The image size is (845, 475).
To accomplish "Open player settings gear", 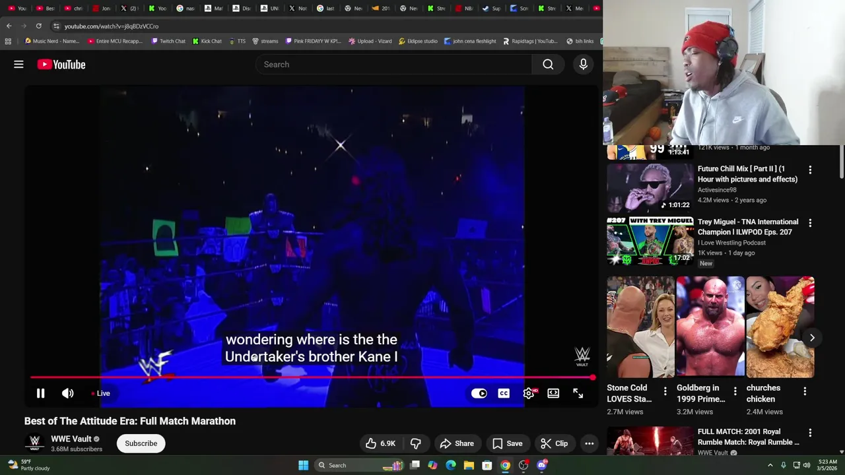I will pos(529,393).
